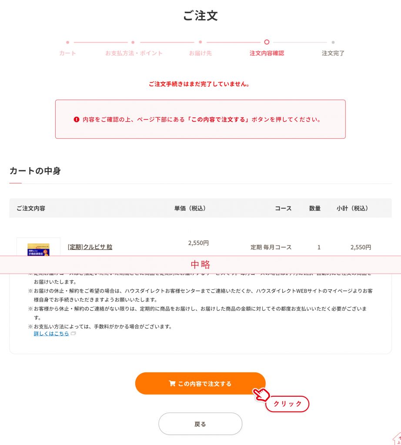Click the orange この内容で注文する button

click(x=200, y=383)
